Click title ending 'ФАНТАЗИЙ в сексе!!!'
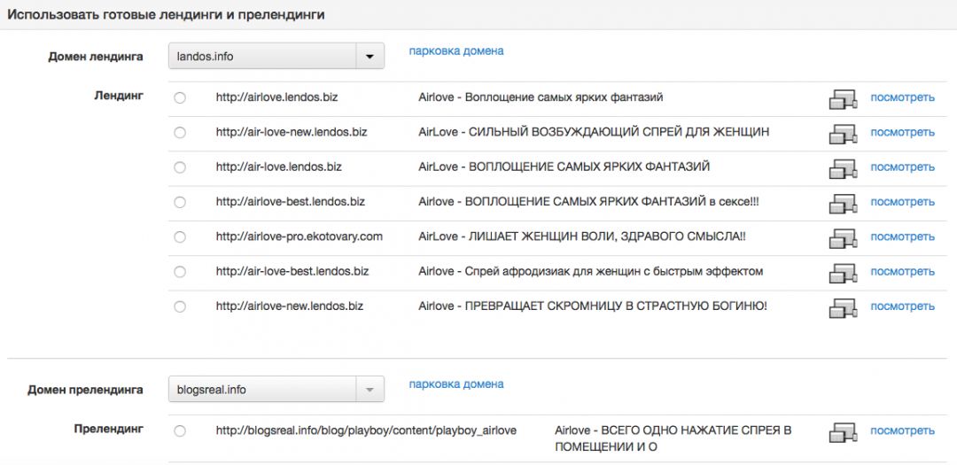The height and width of the screenshot is (465, 957). [x=589, y=202]
